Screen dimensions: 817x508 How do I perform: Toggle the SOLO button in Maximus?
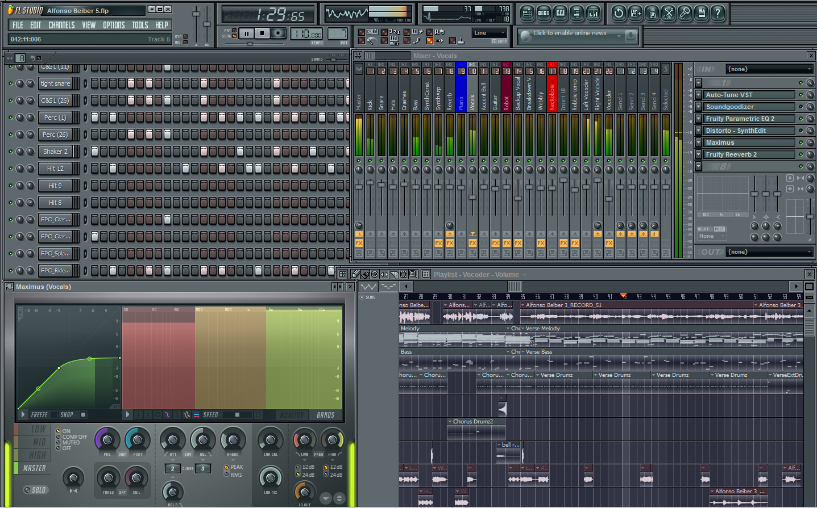pos(35,490)
